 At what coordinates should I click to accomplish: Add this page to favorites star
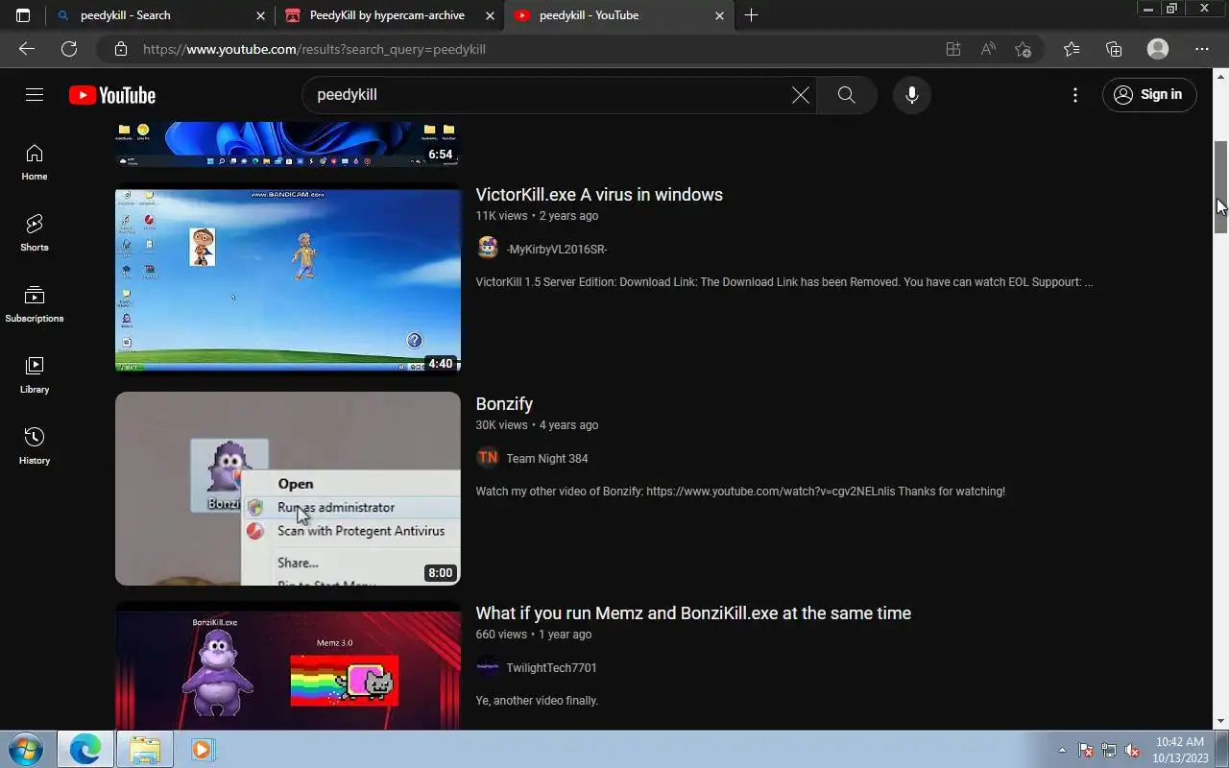[1024, 49]
